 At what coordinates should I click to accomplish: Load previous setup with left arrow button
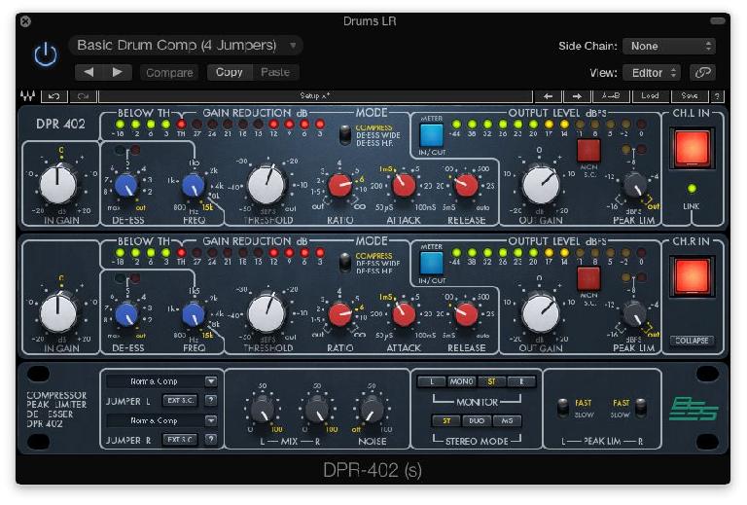(548, 96)
